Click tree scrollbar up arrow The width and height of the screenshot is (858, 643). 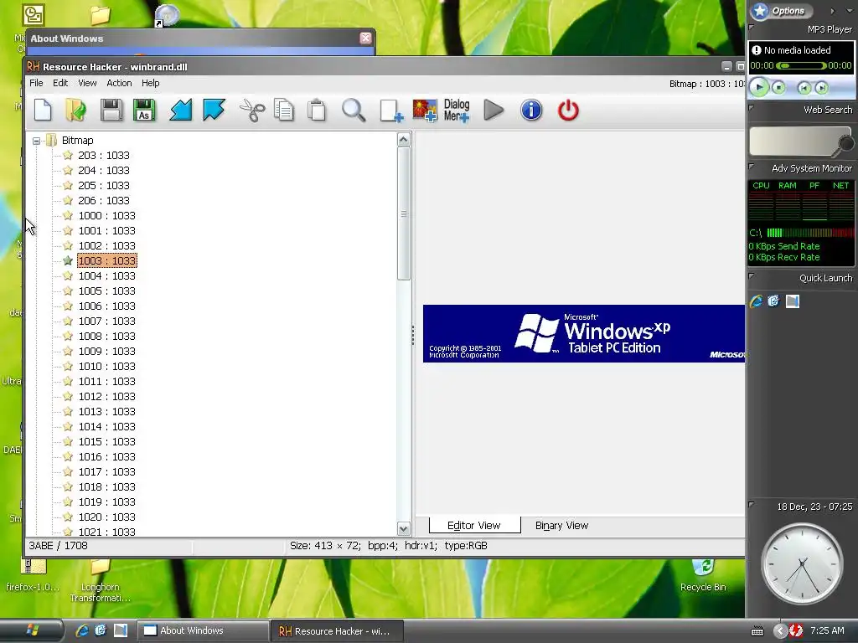pyautogui.click(x=404, y=140)
